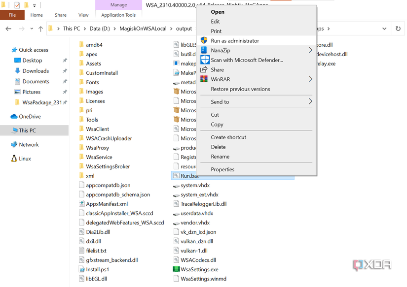Click the WinRAR books icon
Screen dimensions: 407x287
pos(204,79)
